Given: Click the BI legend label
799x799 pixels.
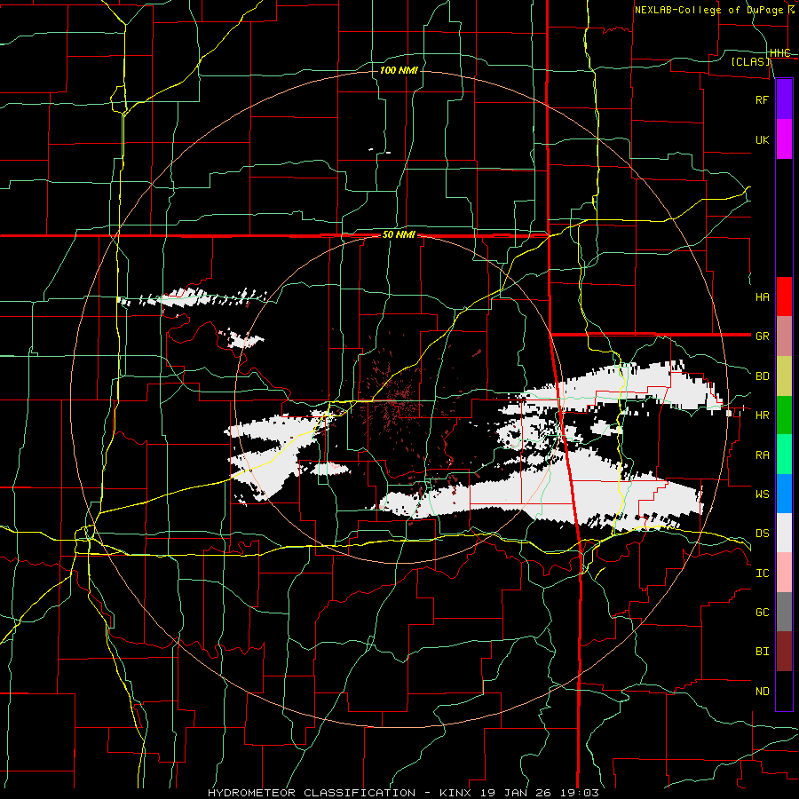Looking at the screenshot, I should tap(762, 652).
